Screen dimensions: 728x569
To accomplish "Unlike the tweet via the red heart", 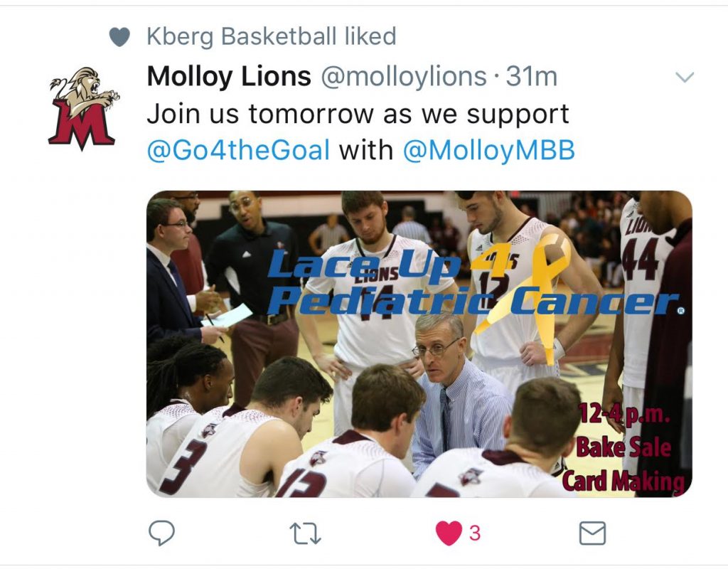I will click(449, 533).
